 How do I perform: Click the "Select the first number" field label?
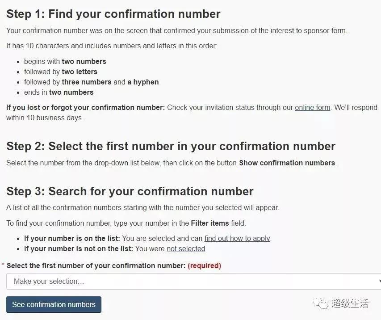(x=96, y=265)
